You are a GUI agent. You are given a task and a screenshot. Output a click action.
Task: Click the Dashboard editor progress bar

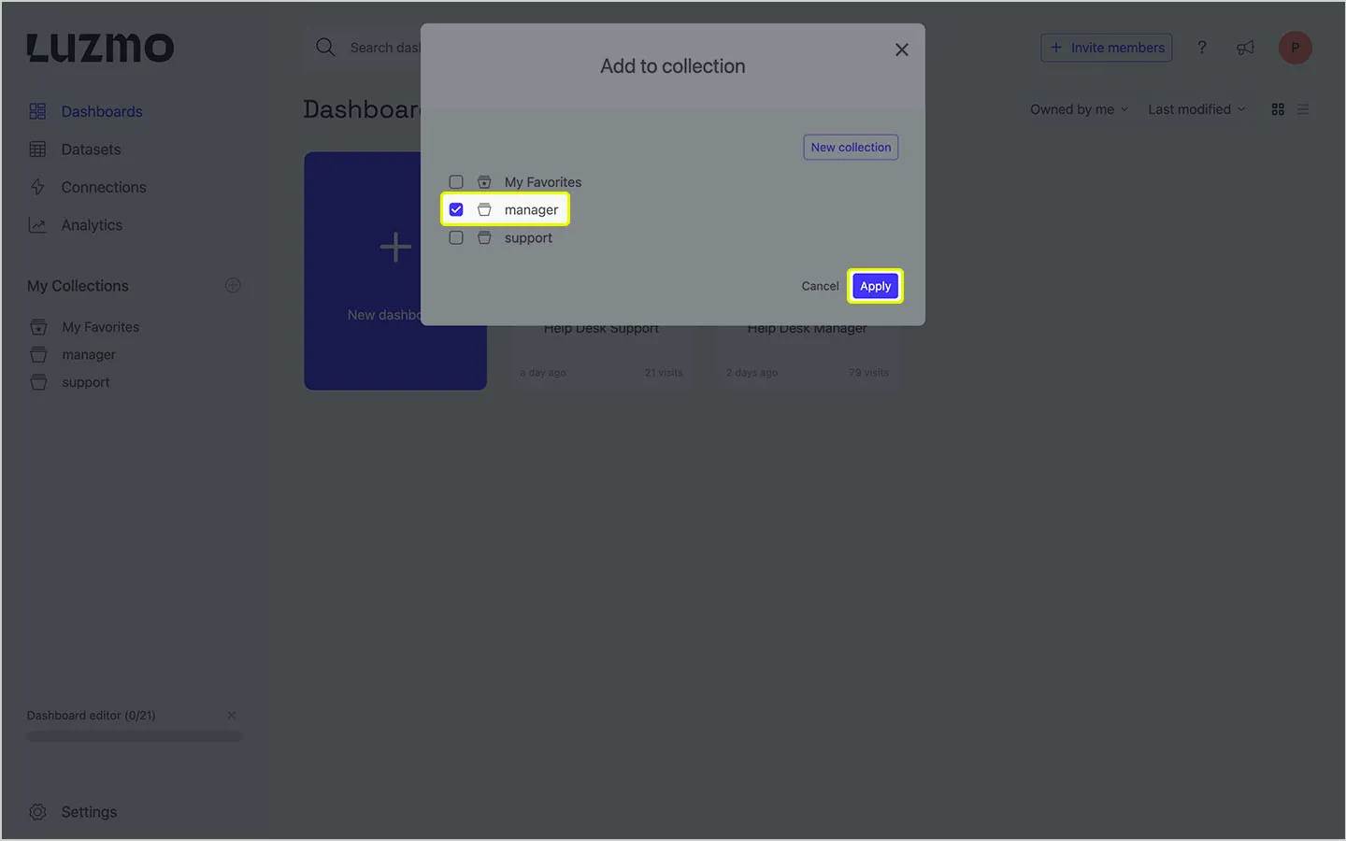click(135, 736)
